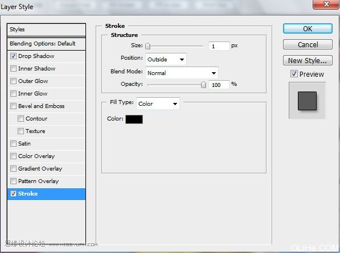The width and height of the screenshot is (340, 253).
Task: Enable the Satin checkbox
Action: coord(13,144)
